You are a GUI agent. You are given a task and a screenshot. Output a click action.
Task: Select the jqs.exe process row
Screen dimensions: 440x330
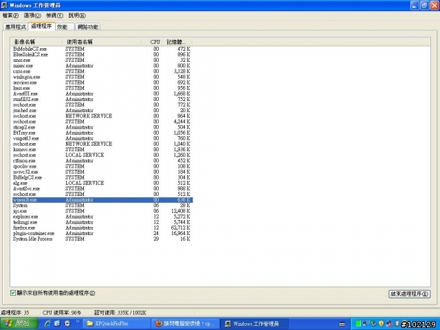tap(102, 211)
